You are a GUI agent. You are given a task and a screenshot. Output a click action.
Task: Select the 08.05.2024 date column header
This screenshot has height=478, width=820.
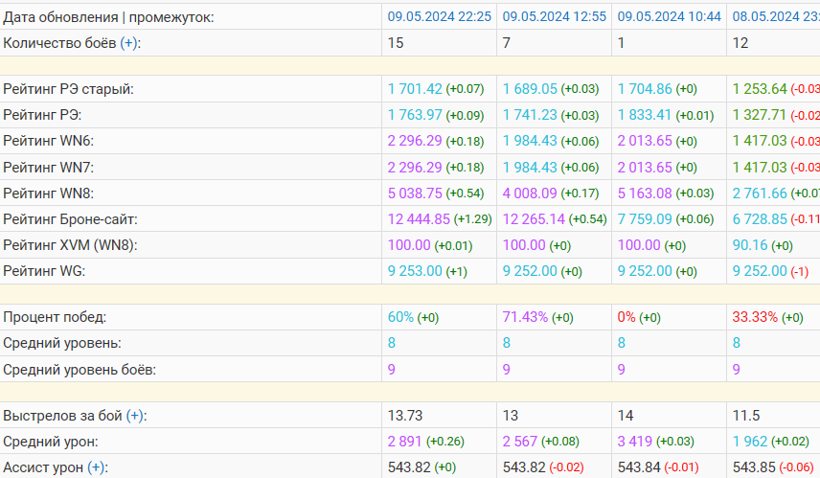click(775, 17)
